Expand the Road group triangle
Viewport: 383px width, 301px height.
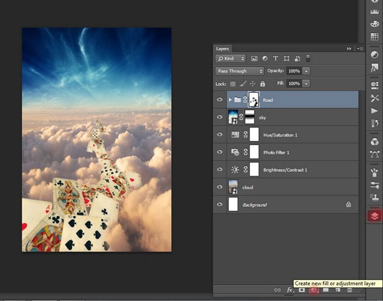pyautogui.click(x=230, y=100)
